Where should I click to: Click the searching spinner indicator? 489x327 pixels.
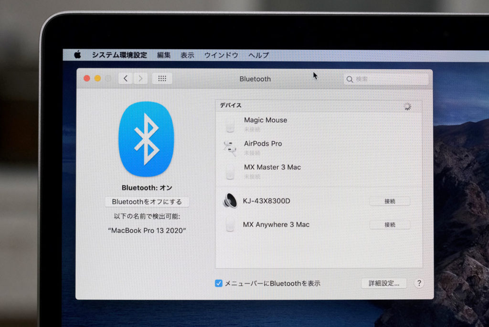(x=407, y=106)
